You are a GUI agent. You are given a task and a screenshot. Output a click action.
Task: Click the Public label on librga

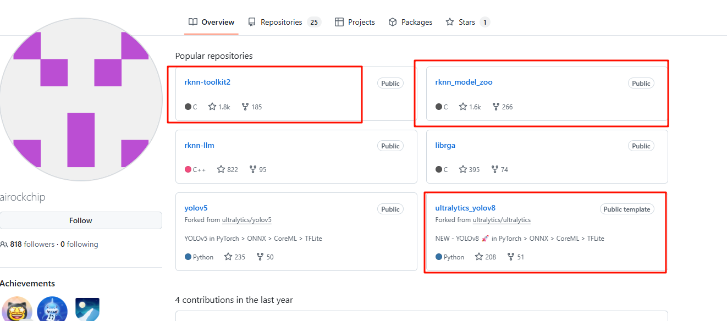[x=641, y=146]
